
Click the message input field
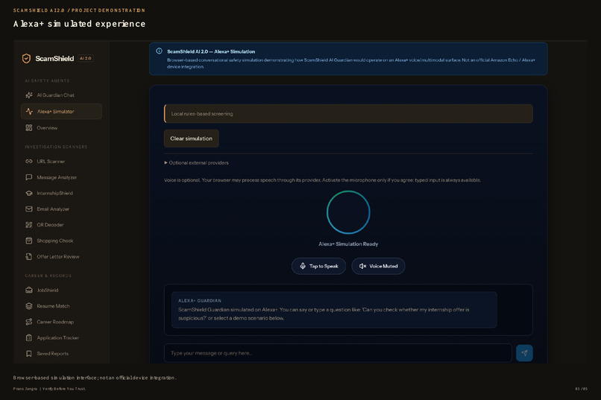point(338,353)
